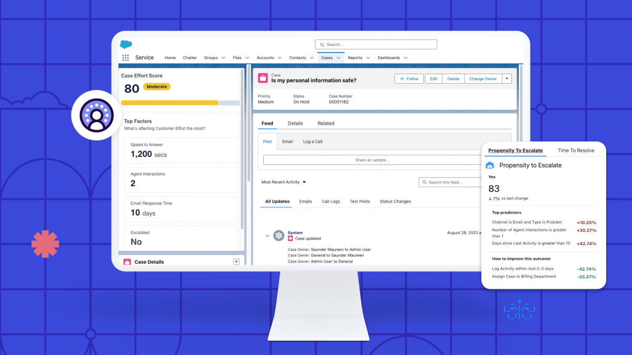Viewport: 632px width, 355px height.
Task: Open the Cases dropdown in navigation
Action: [338, 57]
